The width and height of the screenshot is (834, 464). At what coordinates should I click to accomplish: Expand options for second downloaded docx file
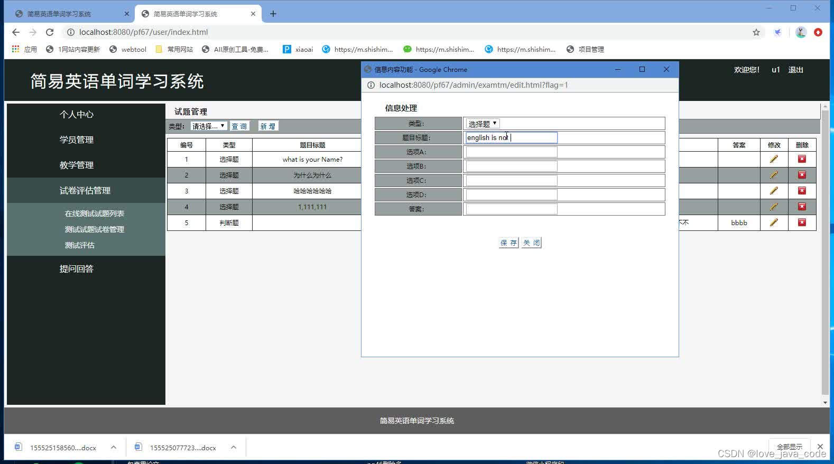pyautogui.click(x=234, y=448)
